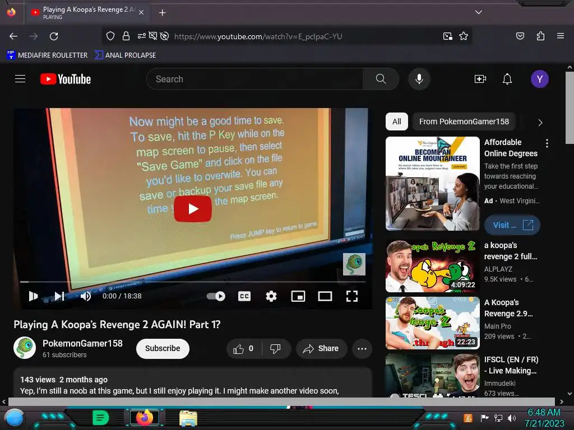Open the 4:09:22 Koopa's Revenge 2 thumbnail
Viewport: 574px width, 430px height.
tap(432, 266)
